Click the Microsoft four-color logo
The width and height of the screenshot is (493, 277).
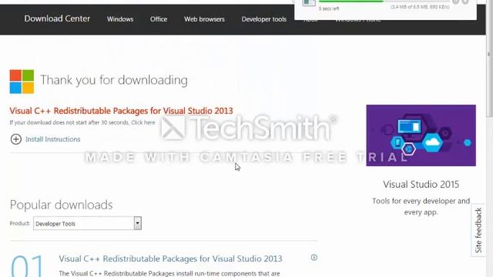point(22,82)
